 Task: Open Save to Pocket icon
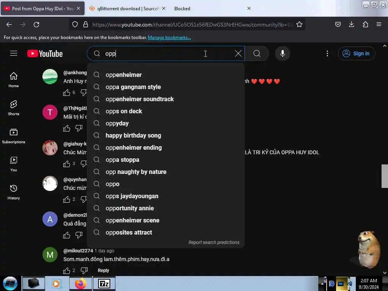click(338, 25)
